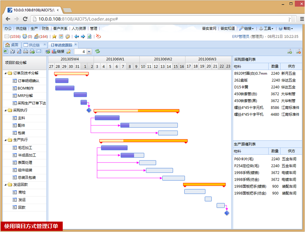Image resolution: width=305 pixels, height=232 pixels.
Task: Click the forward-document icon before 链接
Action: [48, 51]
